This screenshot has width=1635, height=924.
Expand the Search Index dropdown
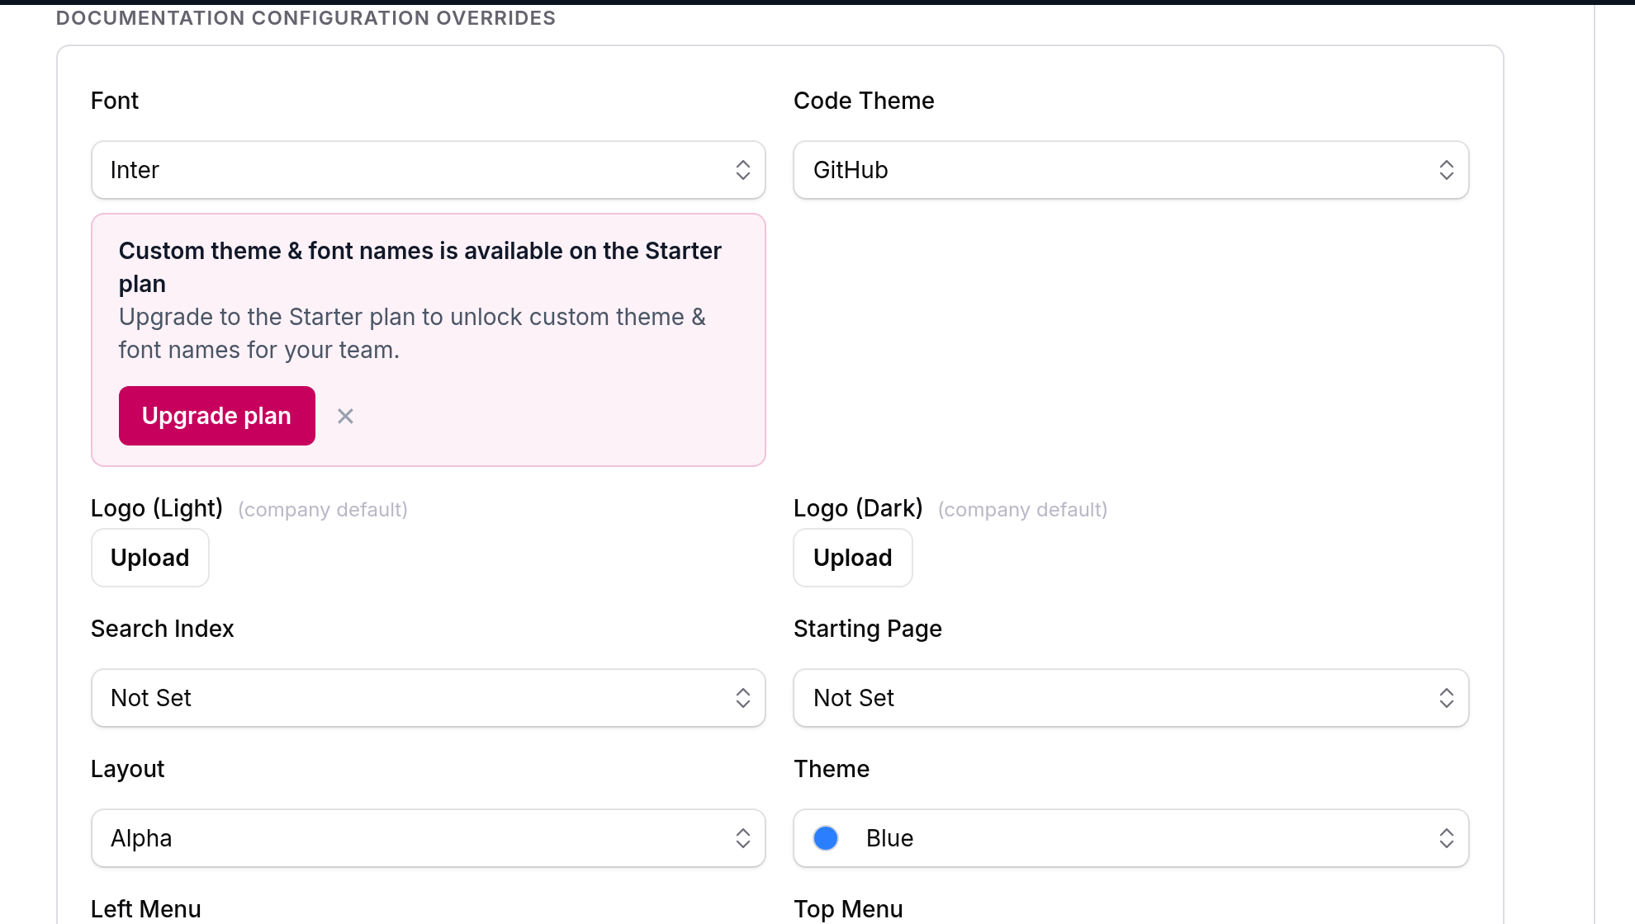(429, 698)
